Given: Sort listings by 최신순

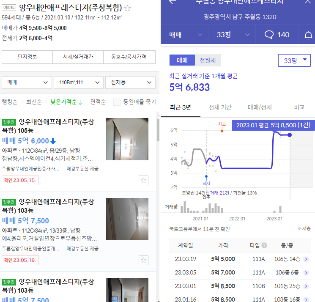Looking at the screenshot, I should coord(34,102).
